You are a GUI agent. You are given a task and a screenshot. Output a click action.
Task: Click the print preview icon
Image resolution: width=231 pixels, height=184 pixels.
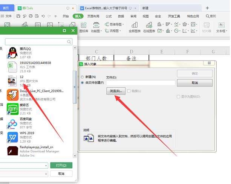[37, 16]
